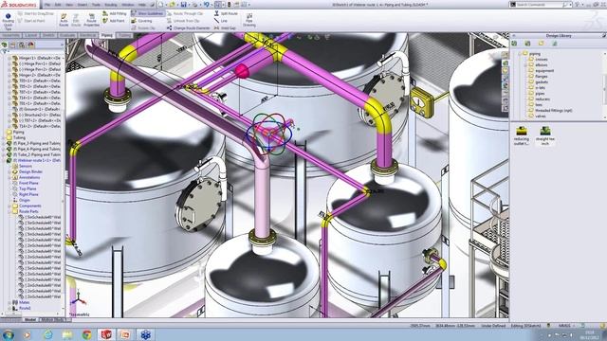Switch to the Sketch tab
This screenshot has height=341, width=607.
click(x=48, y=35)
